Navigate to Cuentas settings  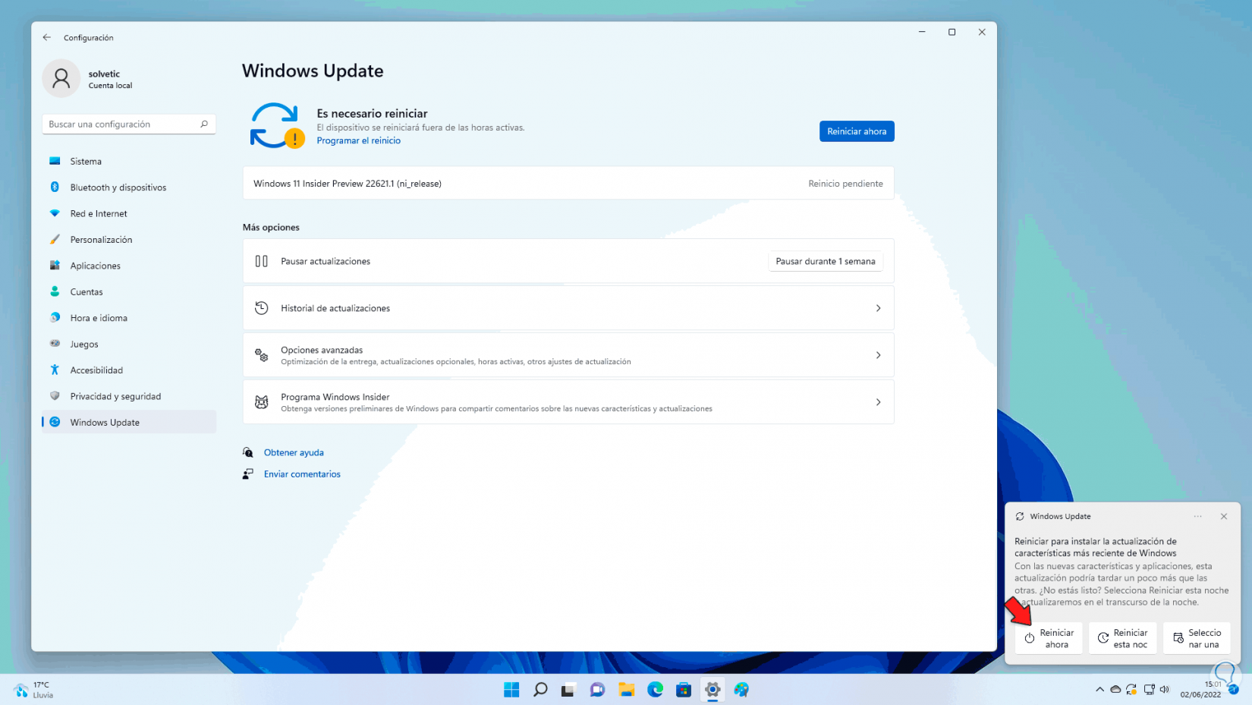[x=129, y=291]
